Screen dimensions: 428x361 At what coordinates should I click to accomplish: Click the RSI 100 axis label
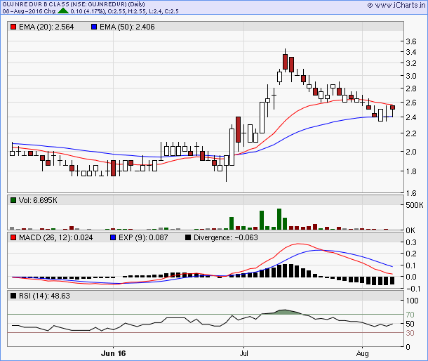point(412,301)
